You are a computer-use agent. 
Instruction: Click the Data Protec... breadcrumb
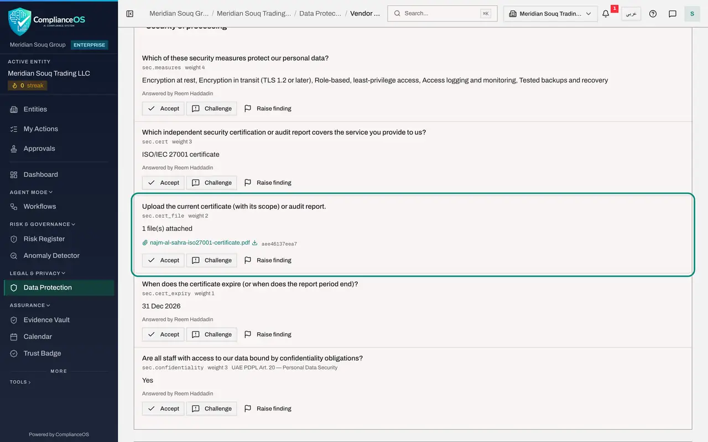pyautogui.click(x=320, y=13)
